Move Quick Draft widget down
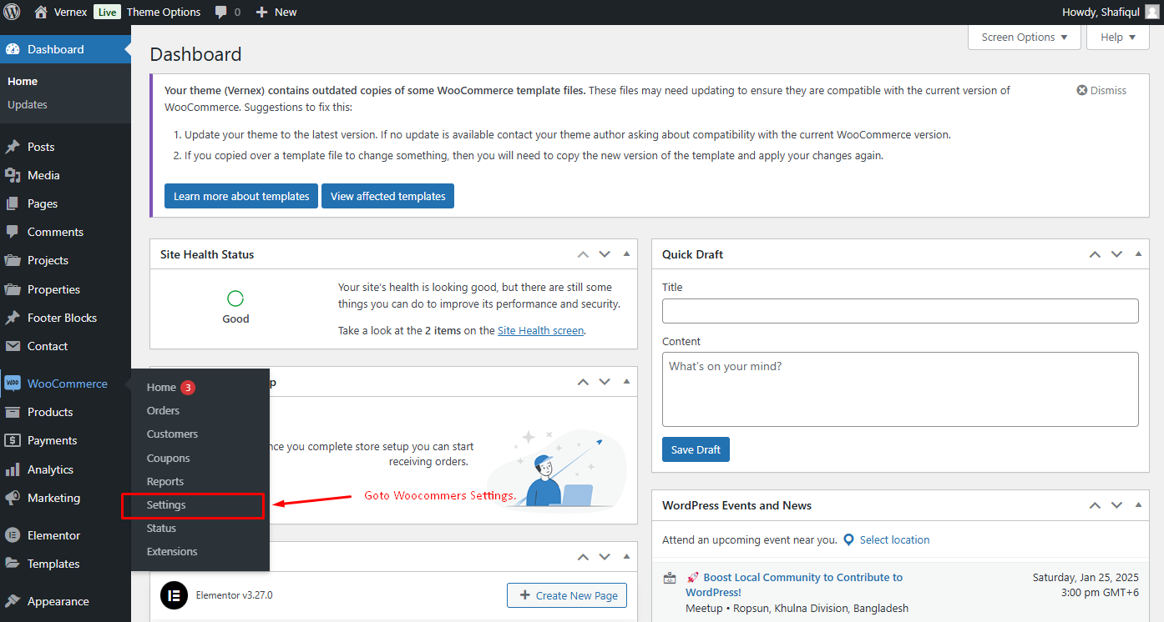 [1116, 254]
